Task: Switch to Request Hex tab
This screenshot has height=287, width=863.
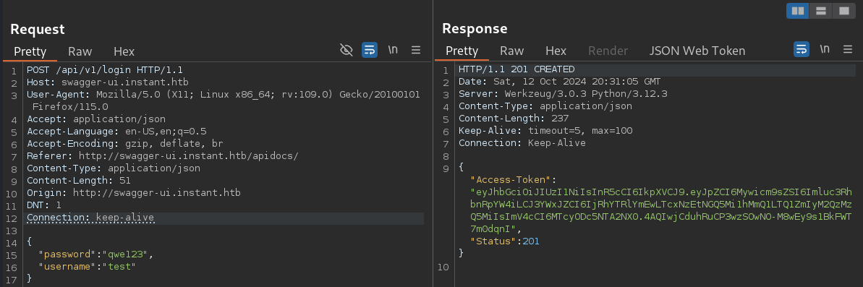Action: pyautogui.click(x=124, y=51)
